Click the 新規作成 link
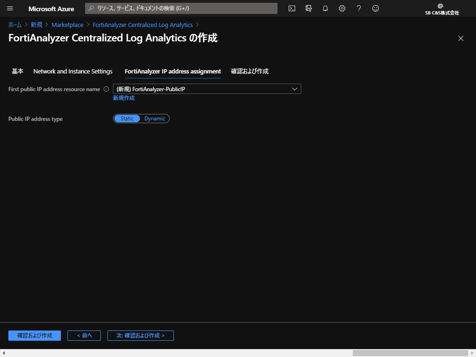 [124, 98]
